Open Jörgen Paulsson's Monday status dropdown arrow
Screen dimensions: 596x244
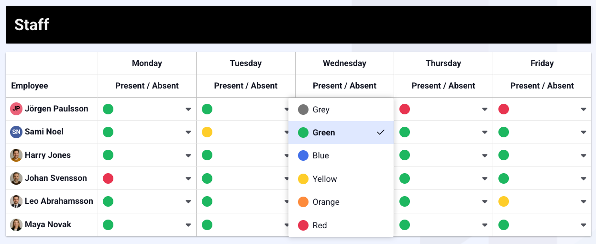pyautogui.click(x=188, y=110)
